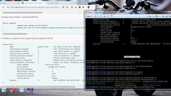This screenshot has height=96, width=171.
Task: Open Chrome's three-dot menu
Action: (x=92, y=7)
